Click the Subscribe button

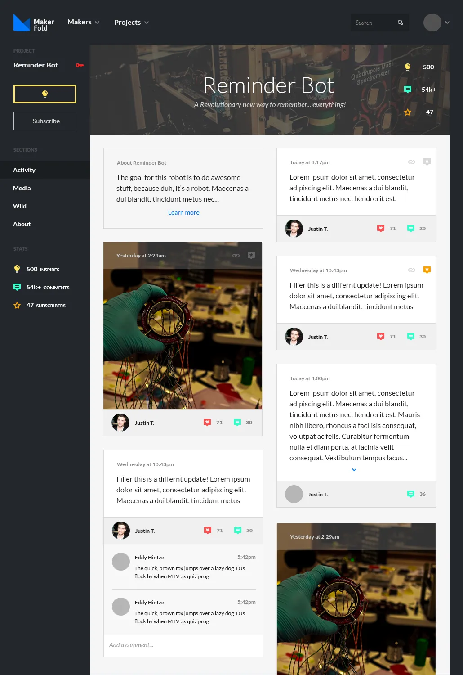[45, 121]
